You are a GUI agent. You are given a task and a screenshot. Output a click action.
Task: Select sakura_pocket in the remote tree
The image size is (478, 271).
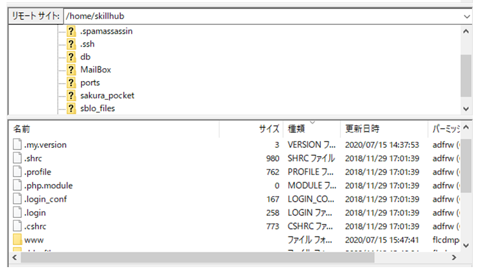[x=107, y=95]
